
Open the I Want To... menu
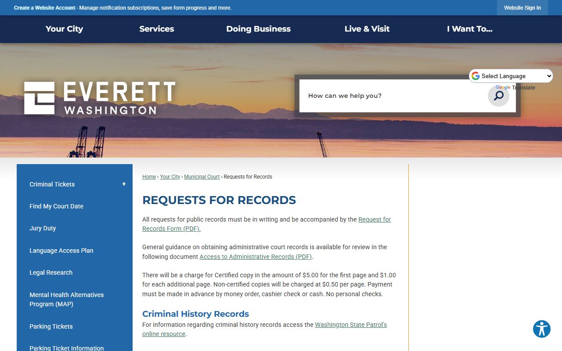(x=470, y=29)
